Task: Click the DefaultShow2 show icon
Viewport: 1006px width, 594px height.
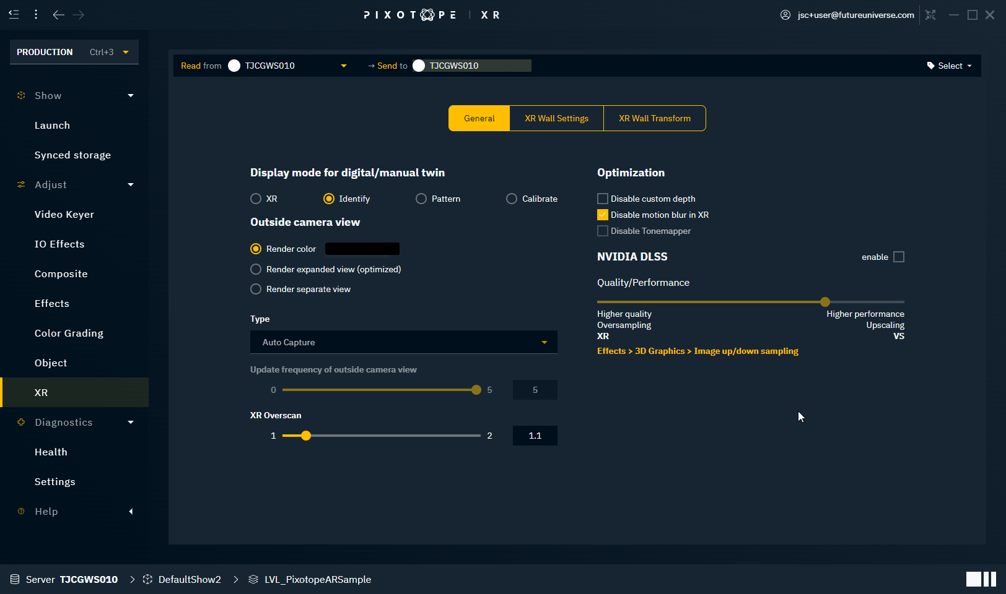Action: click(147, 579)
